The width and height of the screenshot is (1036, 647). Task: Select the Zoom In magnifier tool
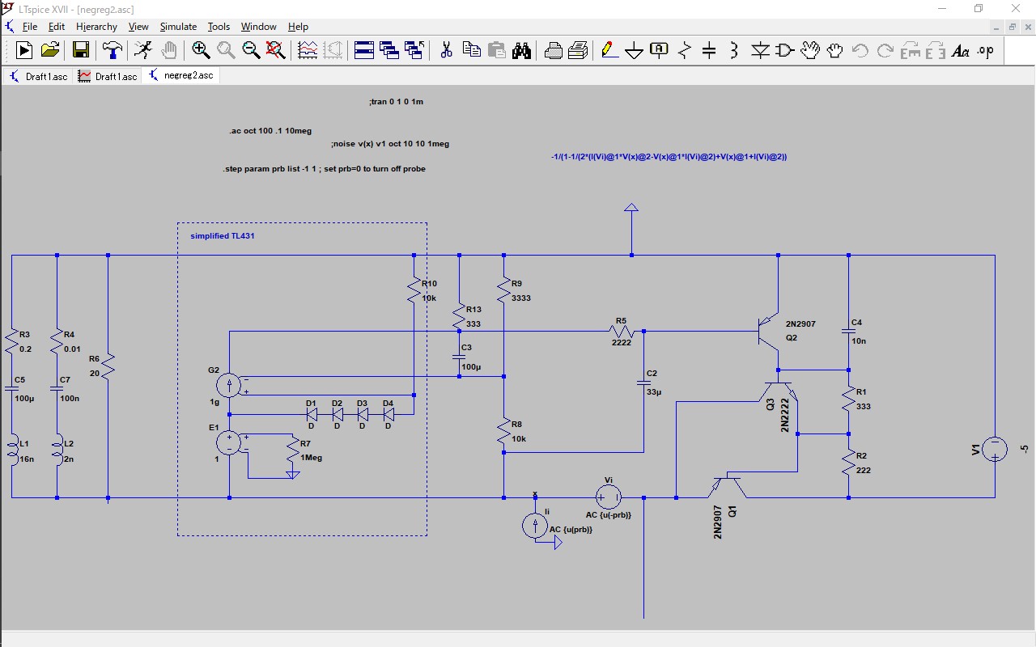(x=201, y=50)
